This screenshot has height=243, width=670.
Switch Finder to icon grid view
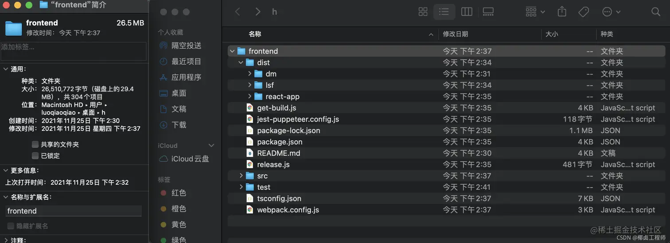[x=423, y=12]
